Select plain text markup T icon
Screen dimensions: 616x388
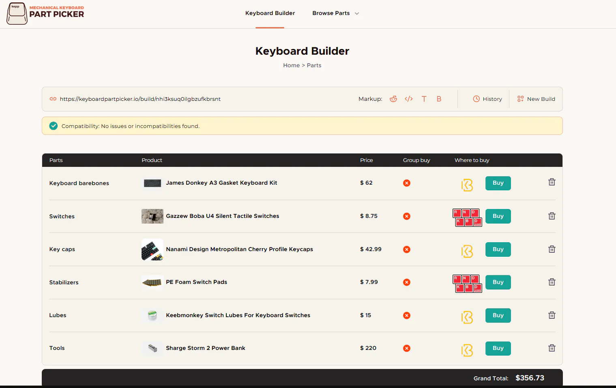click(x=424, y=99)
